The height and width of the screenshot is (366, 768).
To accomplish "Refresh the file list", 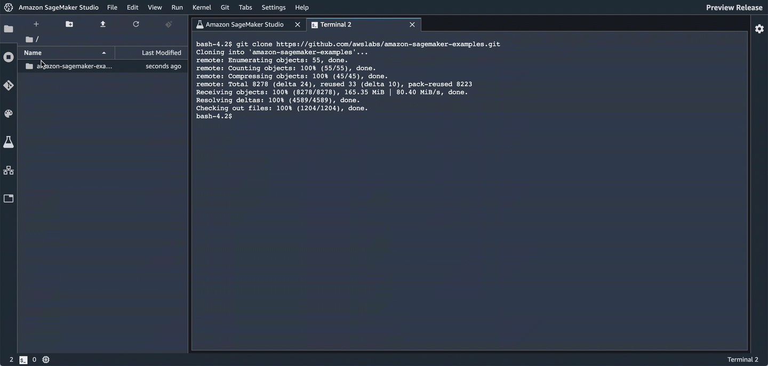I will (136, 24).
